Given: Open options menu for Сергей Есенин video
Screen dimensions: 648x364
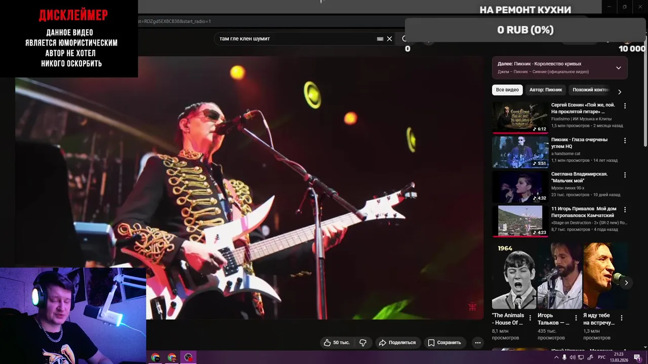Looking at the screenshot, I should click(x=625, y=106).
